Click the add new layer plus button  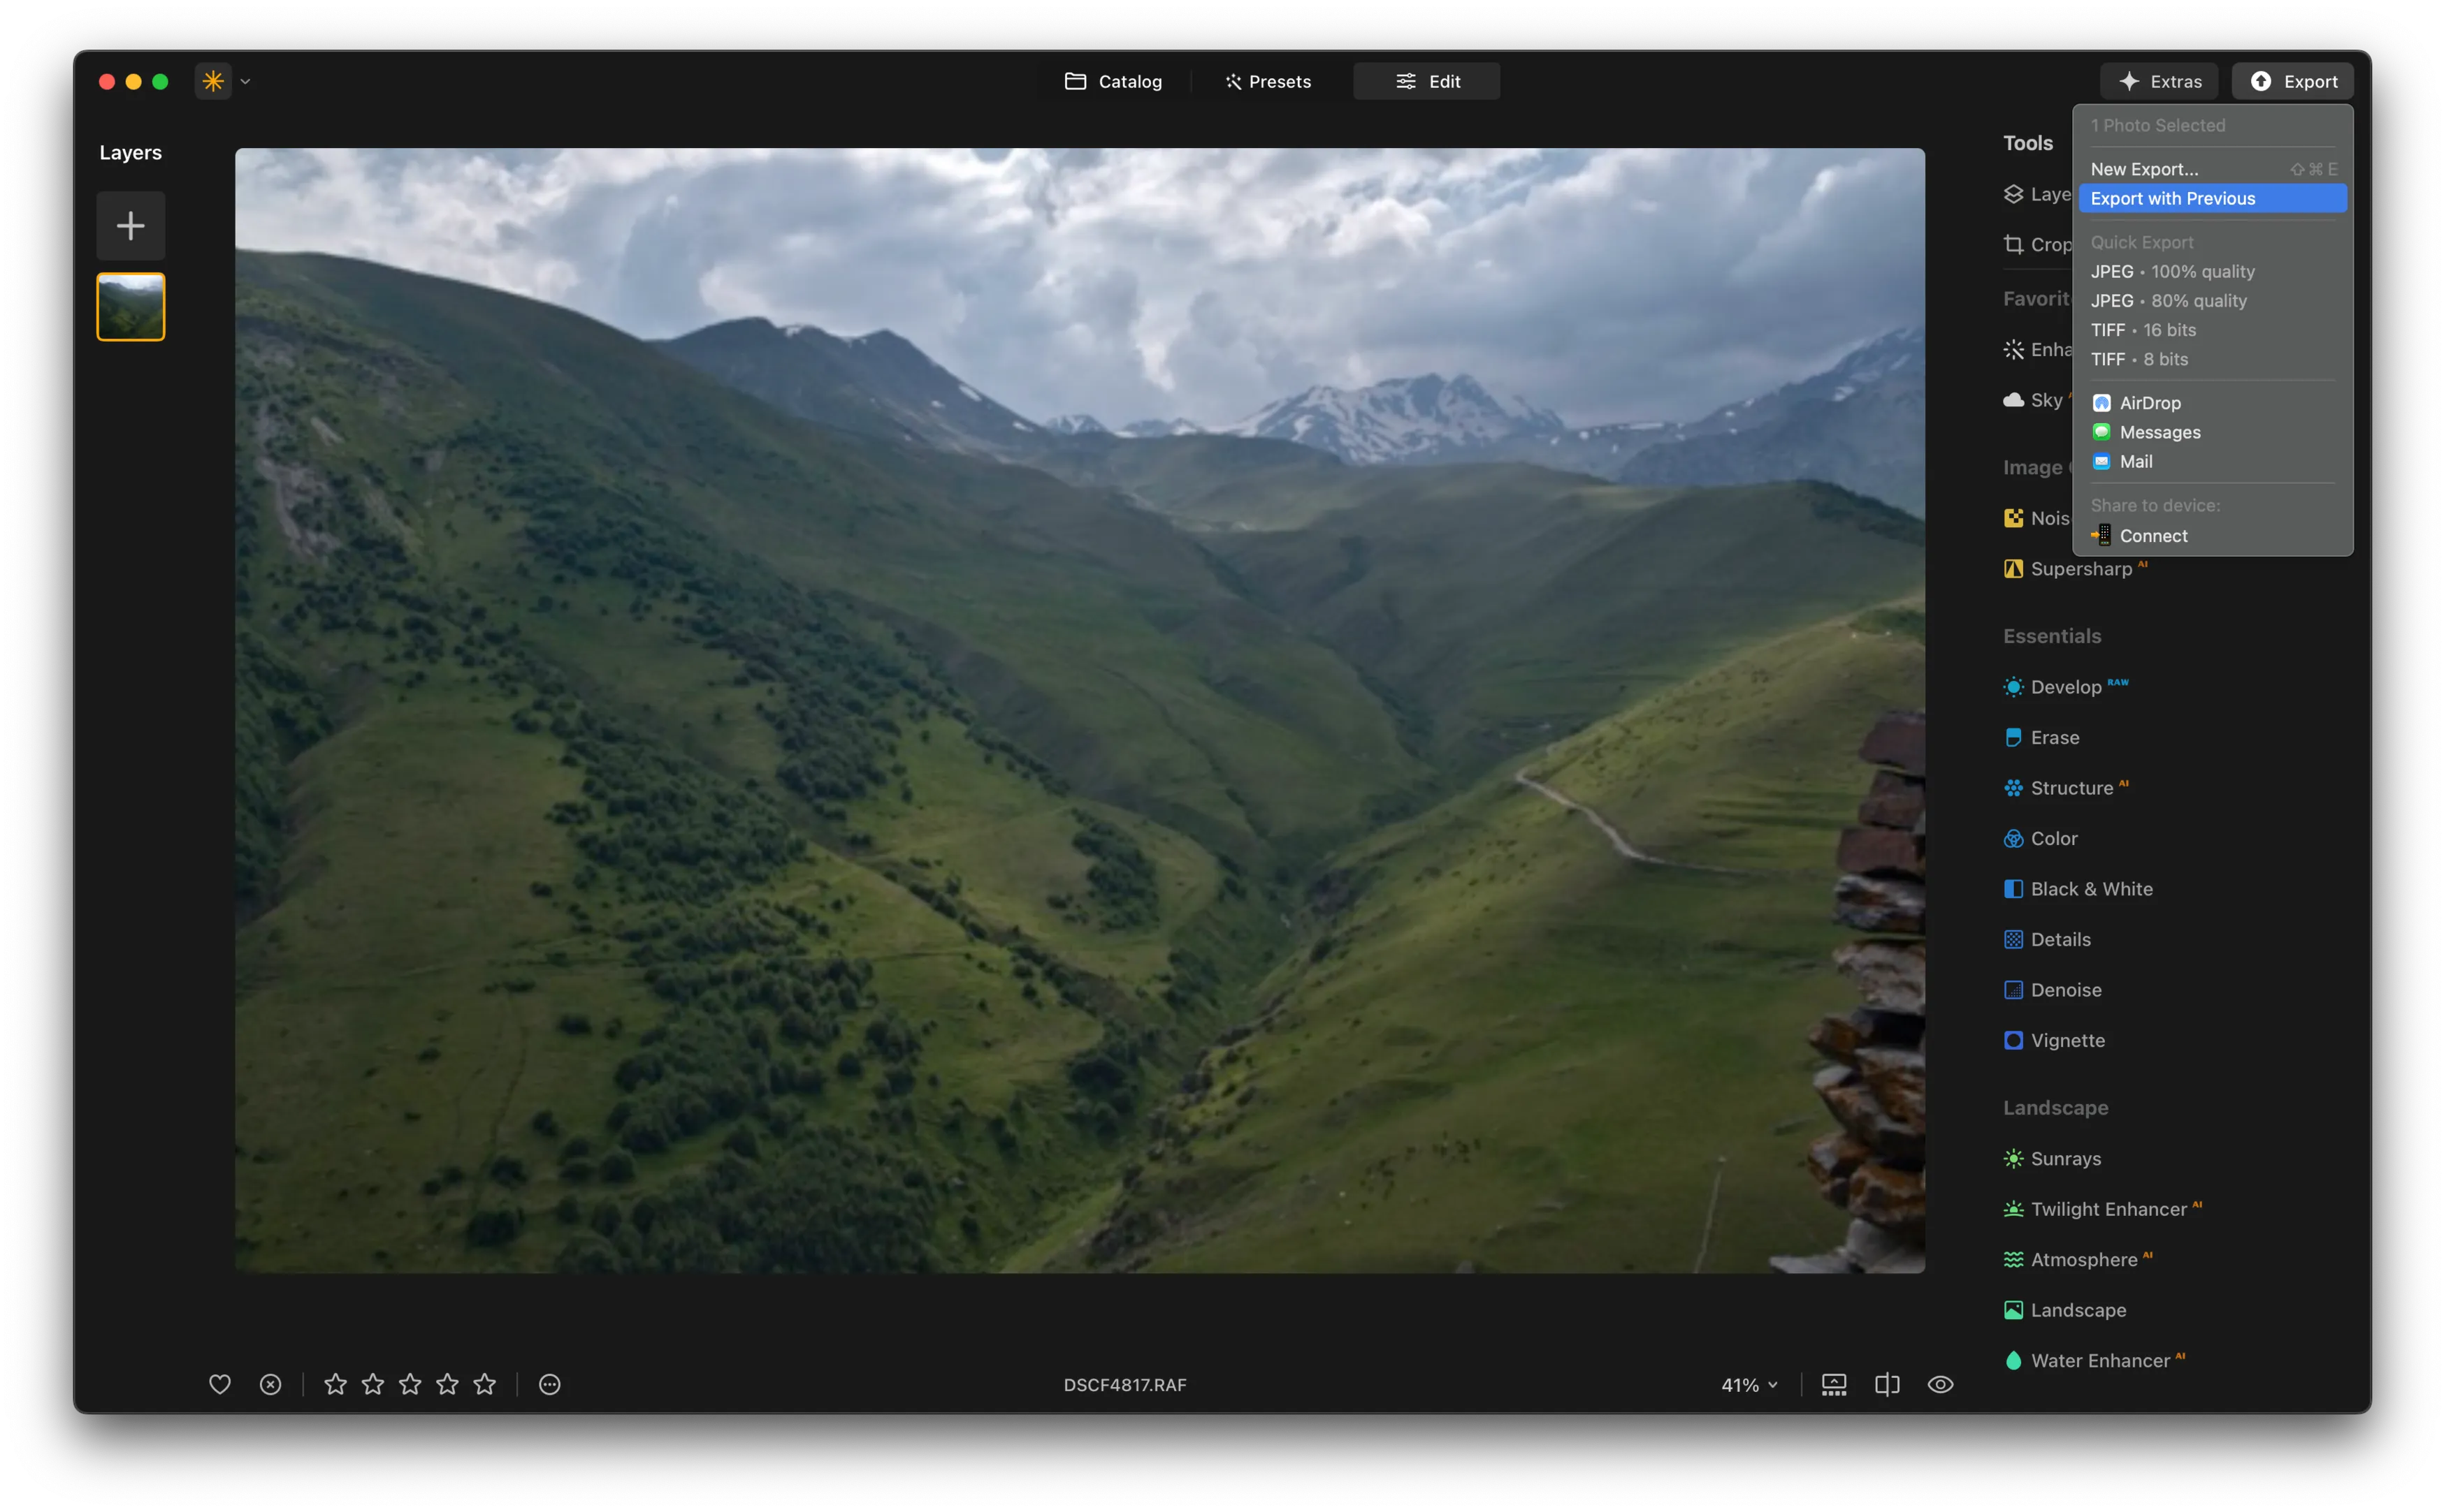(x=130, y=225)
